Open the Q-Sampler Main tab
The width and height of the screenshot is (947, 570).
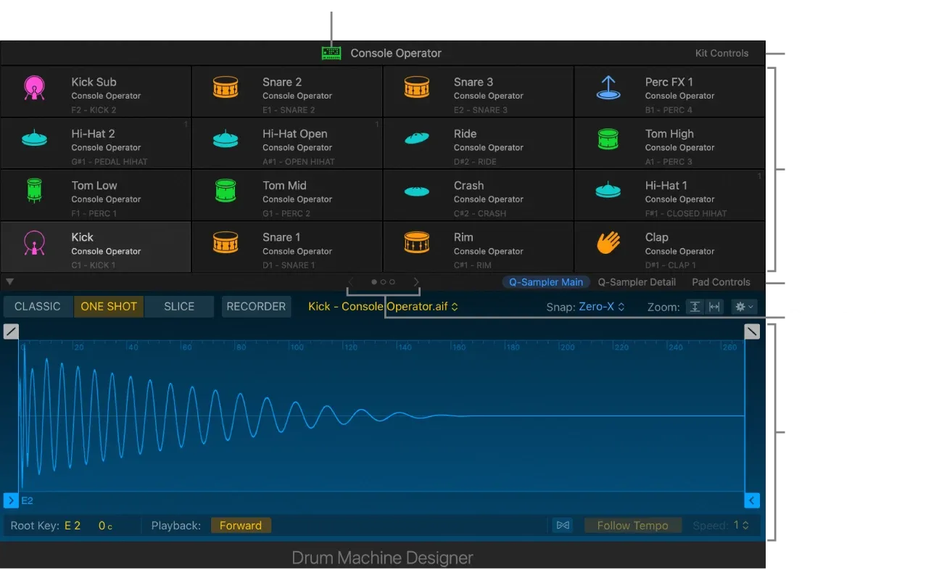point(546,282)
